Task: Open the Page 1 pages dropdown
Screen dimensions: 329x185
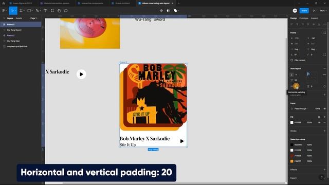Action: tap(34, 18)
